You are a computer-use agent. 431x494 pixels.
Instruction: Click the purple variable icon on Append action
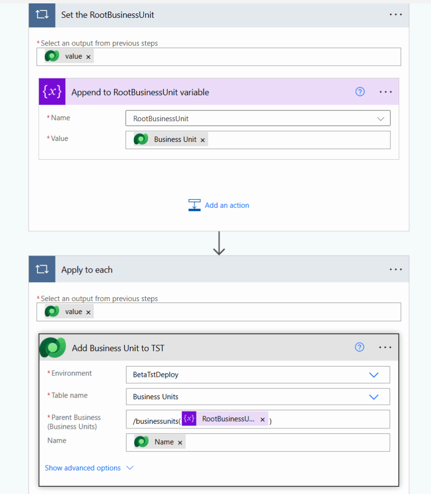pyautogui.click(x=52, y=92)
